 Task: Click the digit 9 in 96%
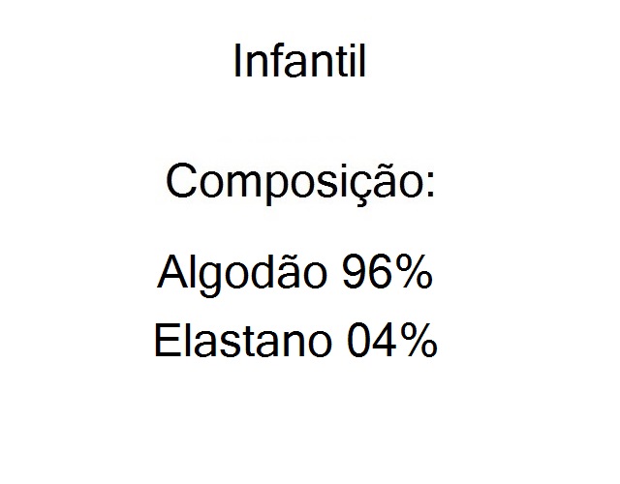355,276
